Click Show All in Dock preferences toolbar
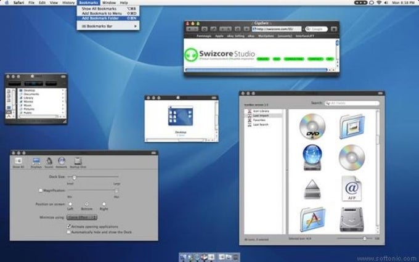419x262 pixels. 18,163
